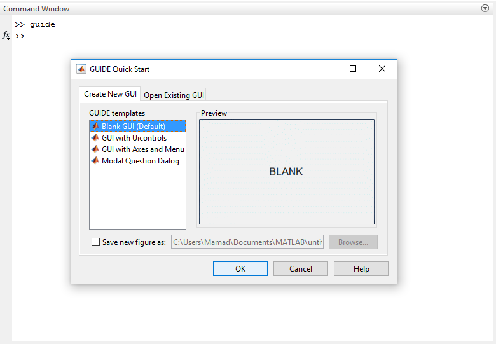Click Cancel in GUIDE Quick Start
This screenshot has width=496, height=344.
click(x=301, y=269)
